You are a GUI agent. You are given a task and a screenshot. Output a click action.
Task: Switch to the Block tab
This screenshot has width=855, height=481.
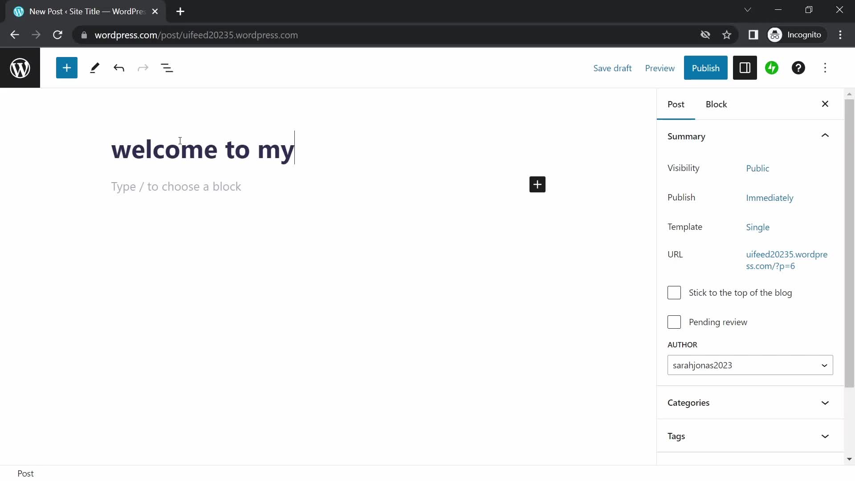point(717,104)
